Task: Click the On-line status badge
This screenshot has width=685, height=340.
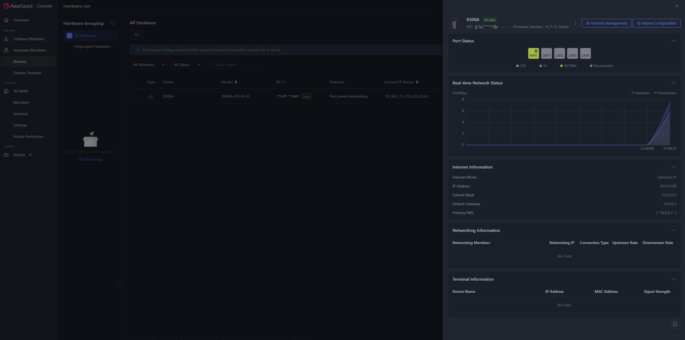Action: (490, 20)
